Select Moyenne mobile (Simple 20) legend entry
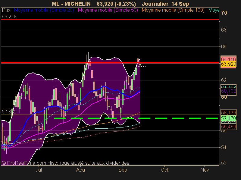241x180 pixels. (44, 10)
